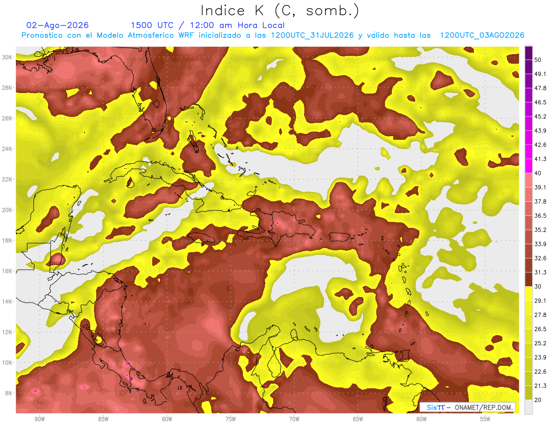The height and width of the screenshot is (425, 550).
Task: Click the "70W" longitude axis label
Action: [294, 419]
